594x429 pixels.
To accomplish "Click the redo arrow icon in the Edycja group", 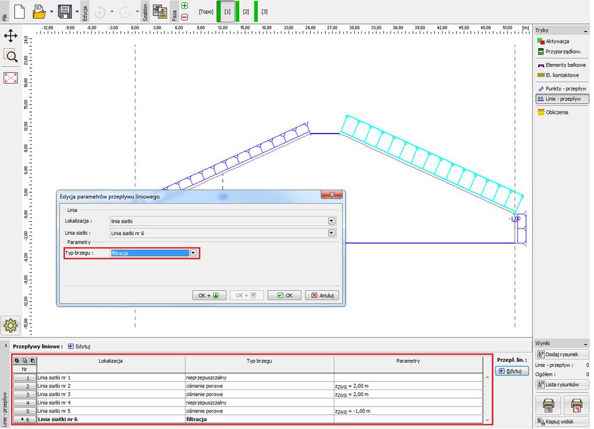I will point(125,12).
